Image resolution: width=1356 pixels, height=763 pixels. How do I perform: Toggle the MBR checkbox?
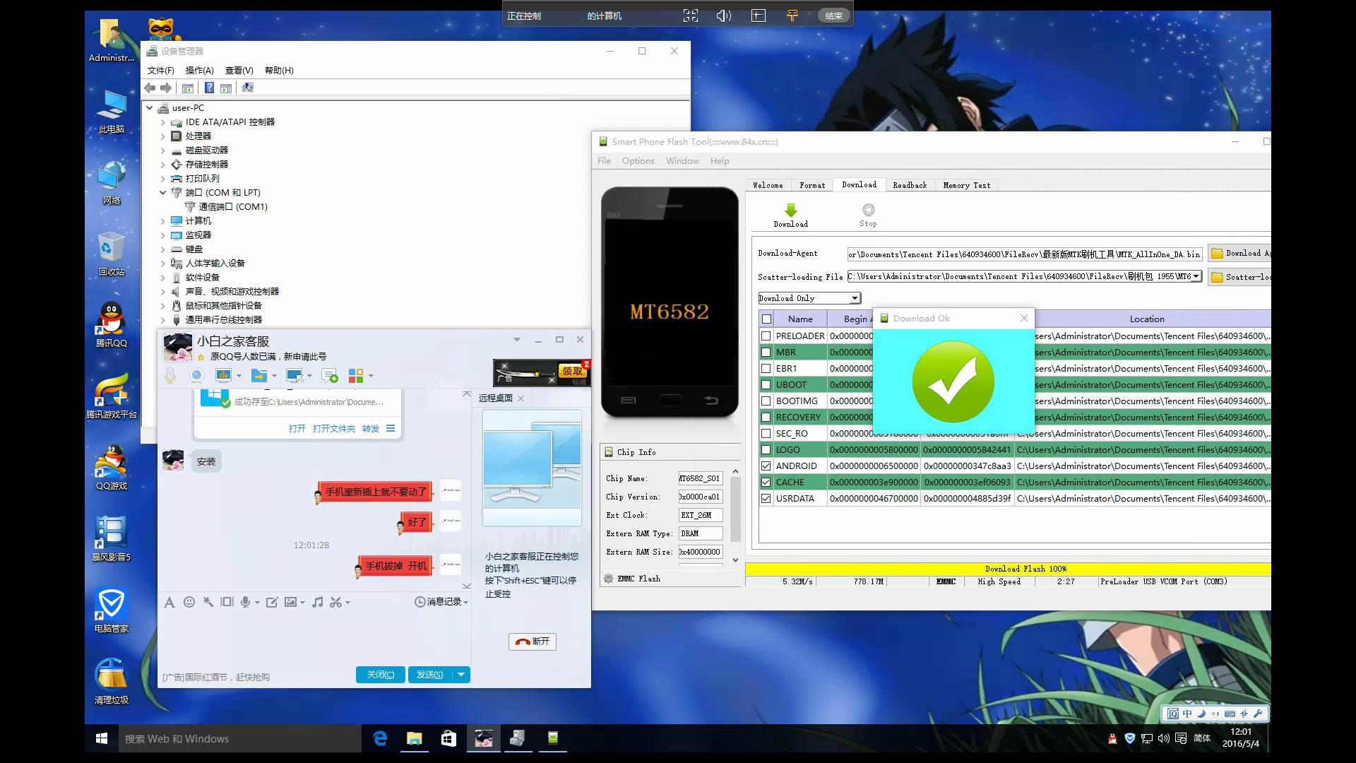click(766, 353)
